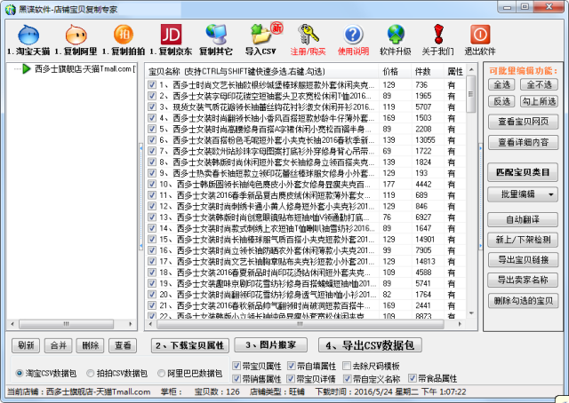Click the 全不选 button

point(539,85)
